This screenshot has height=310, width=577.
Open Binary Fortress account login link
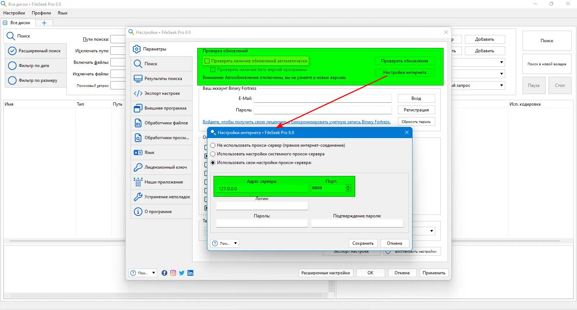pyautogui.click(x=296, y=122)
